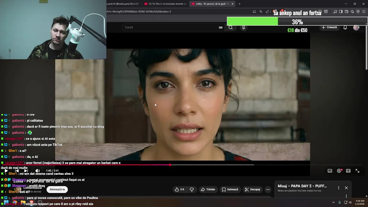Open options menu of Mixaj playlist panel
This screenshot has height=207, width=368.
point(339,188)
